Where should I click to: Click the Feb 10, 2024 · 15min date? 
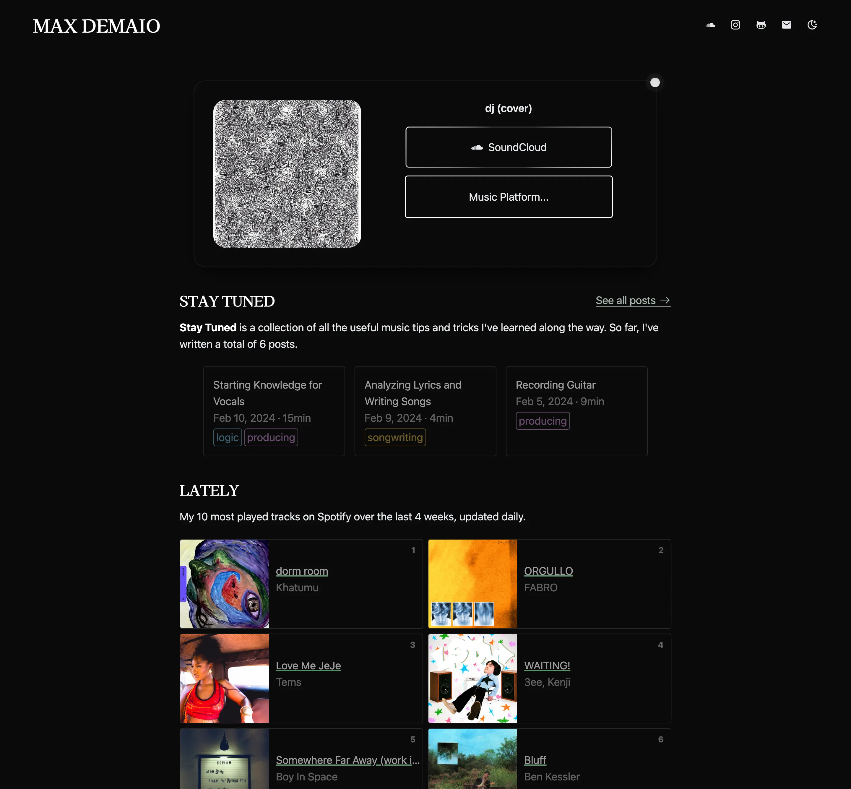pos(262,418)
